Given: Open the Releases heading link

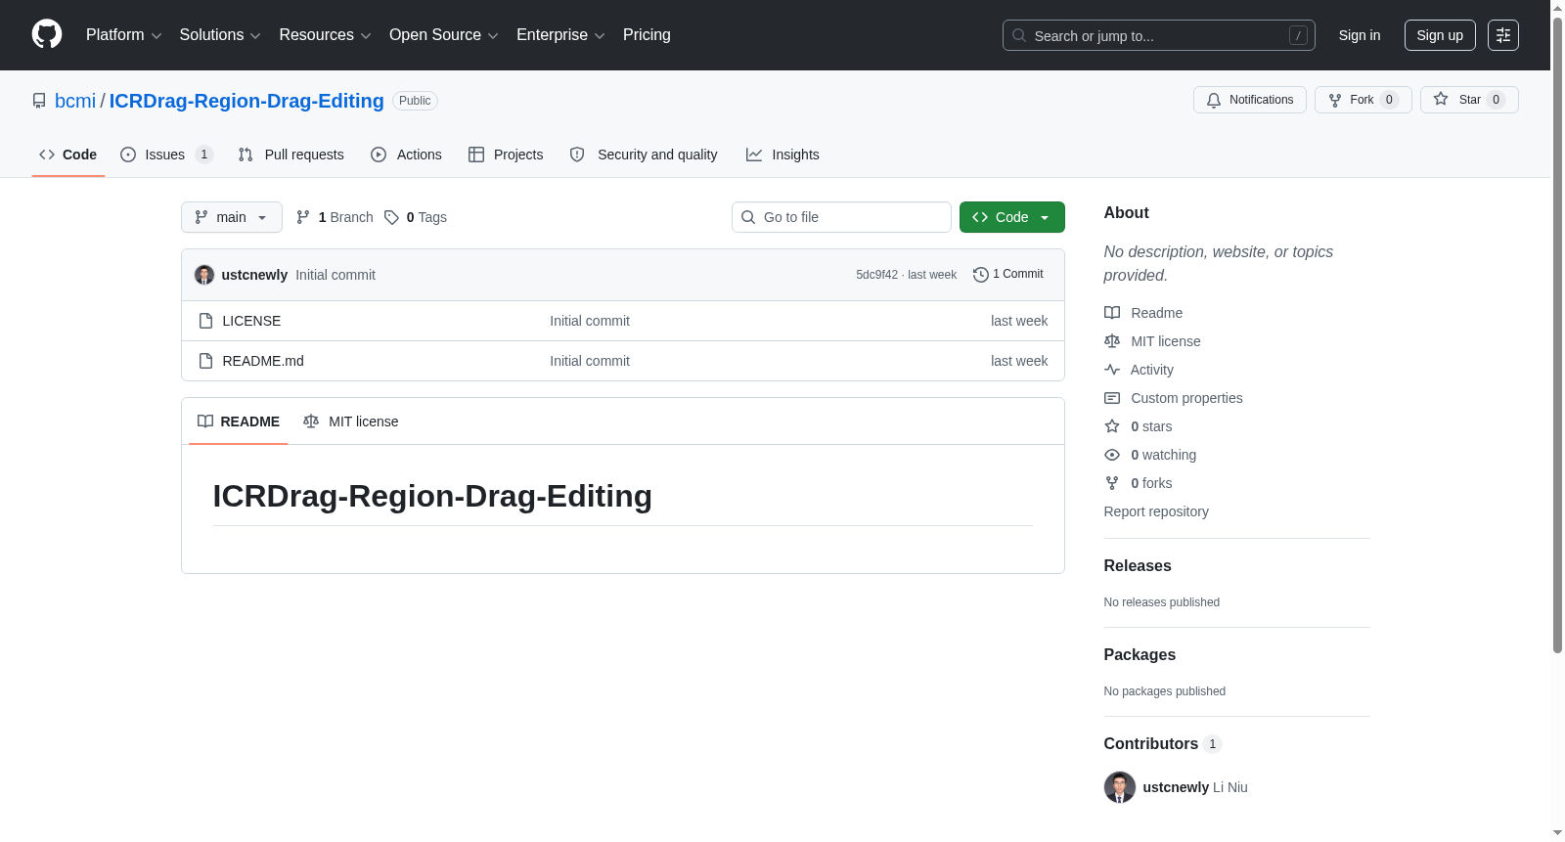Looking at the screenshot, I should coord(1138,565).
